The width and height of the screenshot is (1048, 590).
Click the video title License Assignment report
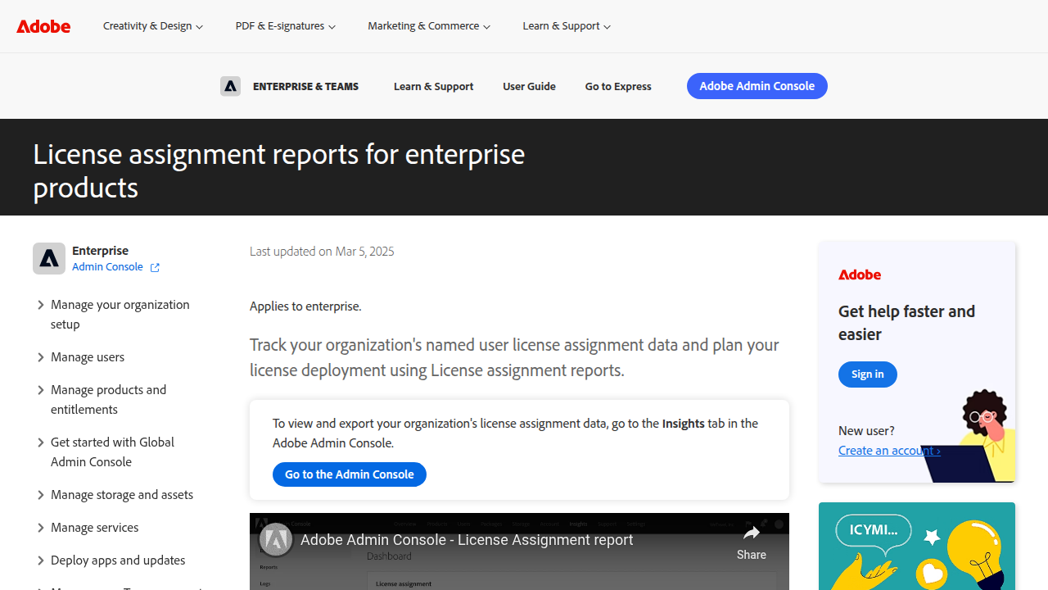[467, 540]
